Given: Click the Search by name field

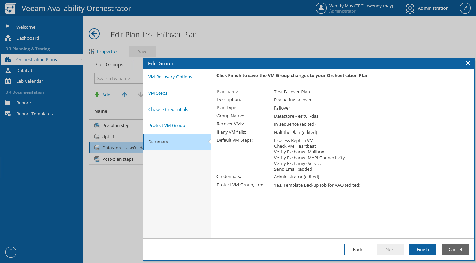Looking at the screenshot, I should (118, 78).
